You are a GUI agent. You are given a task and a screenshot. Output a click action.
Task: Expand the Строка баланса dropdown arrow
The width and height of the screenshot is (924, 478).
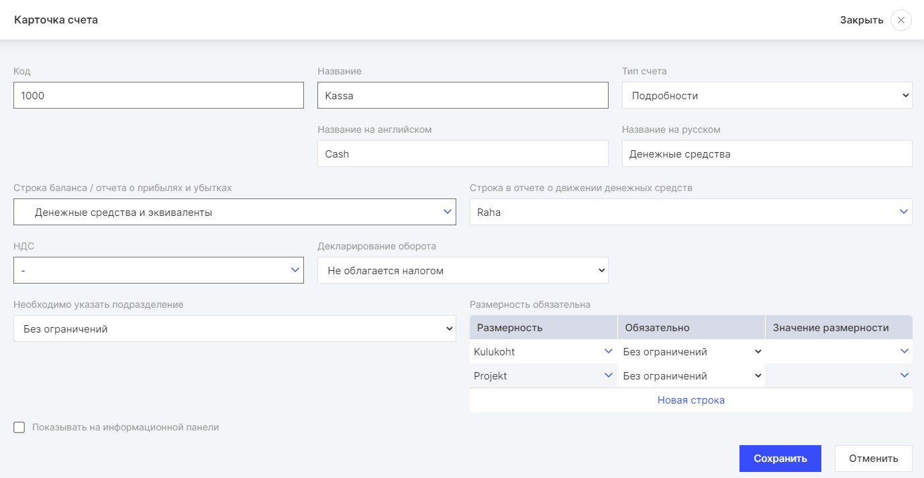tap(448, 212)
